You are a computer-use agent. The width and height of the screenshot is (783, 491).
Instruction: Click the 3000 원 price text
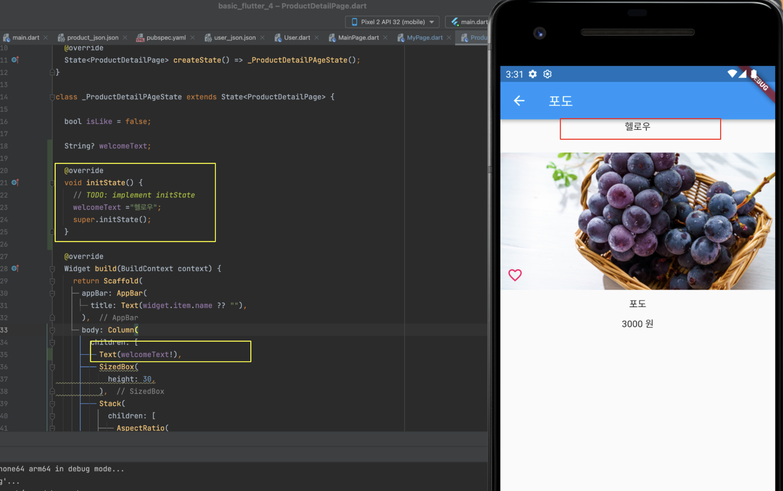coord(637,324)
